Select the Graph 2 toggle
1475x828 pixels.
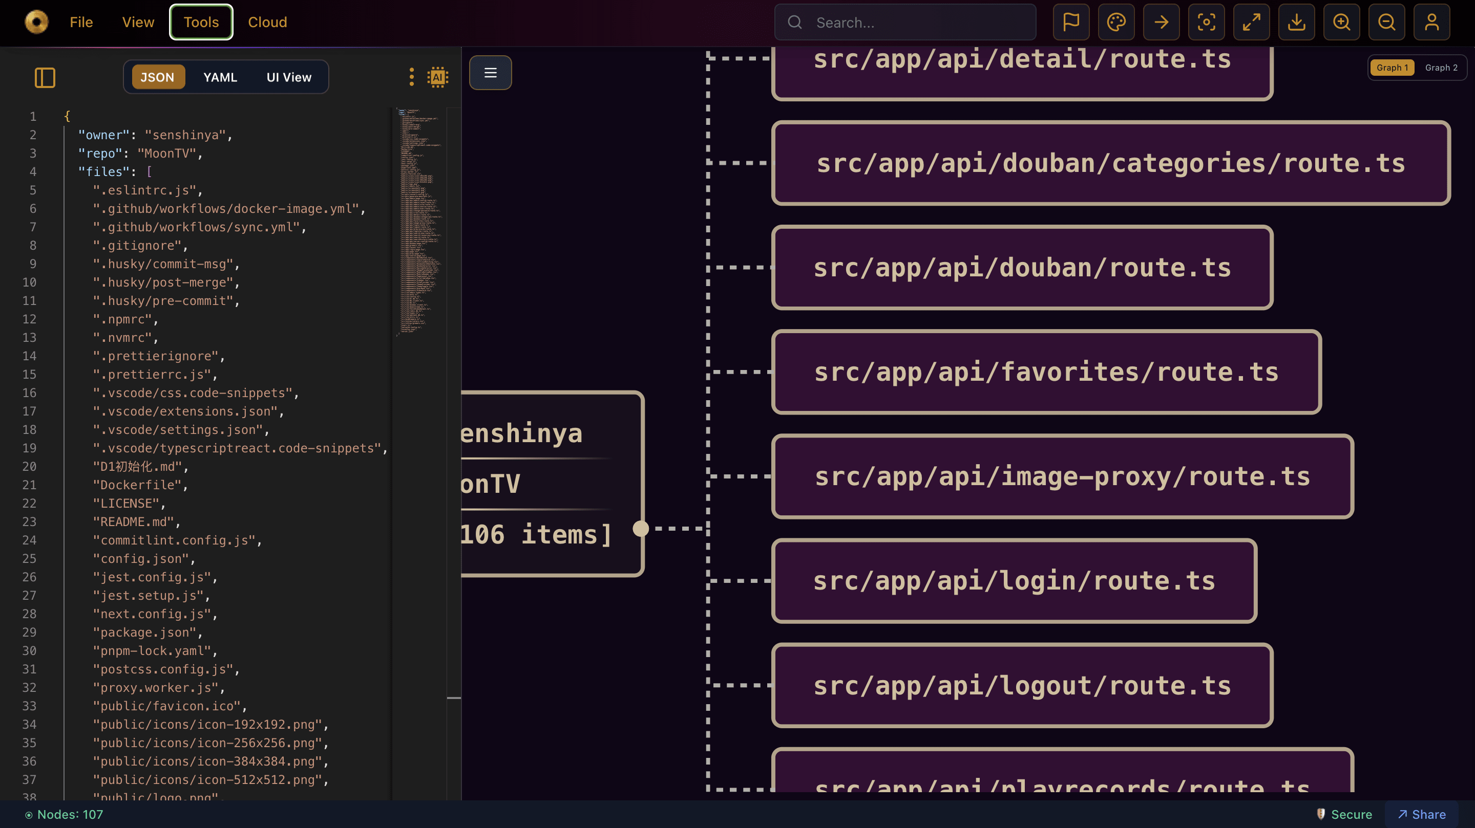[1441, 68]
